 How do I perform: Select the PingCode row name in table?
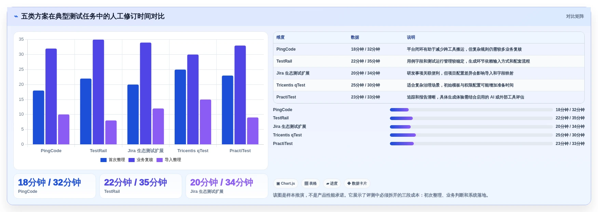tap(286, 49)
